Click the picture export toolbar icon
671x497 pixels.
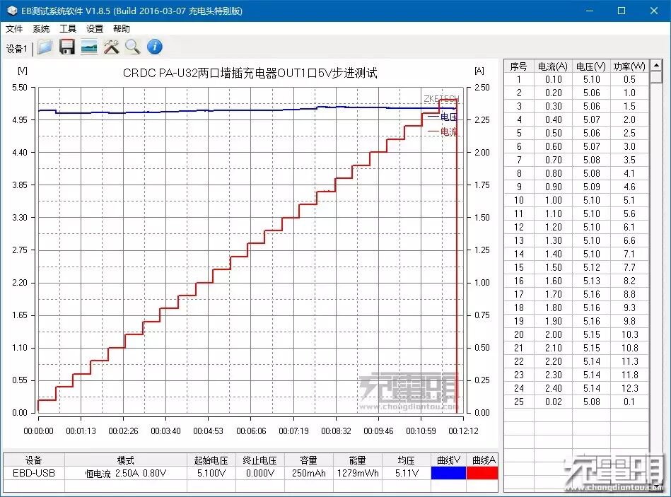pyautogui.click(x=89, y=47)
